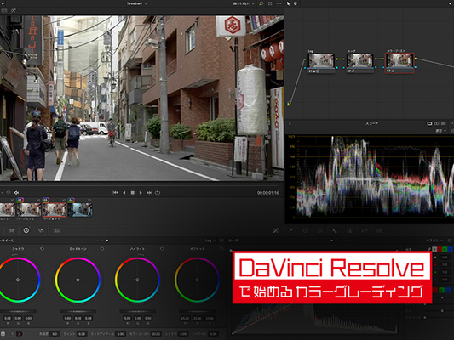Reset the Midtone color wheel

[x=102, y=249]
